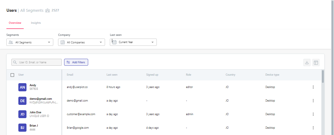This screenshot has width=334, height=135.
Task: Click the calendar icon in Last seen filter
Action: point(114,42)
